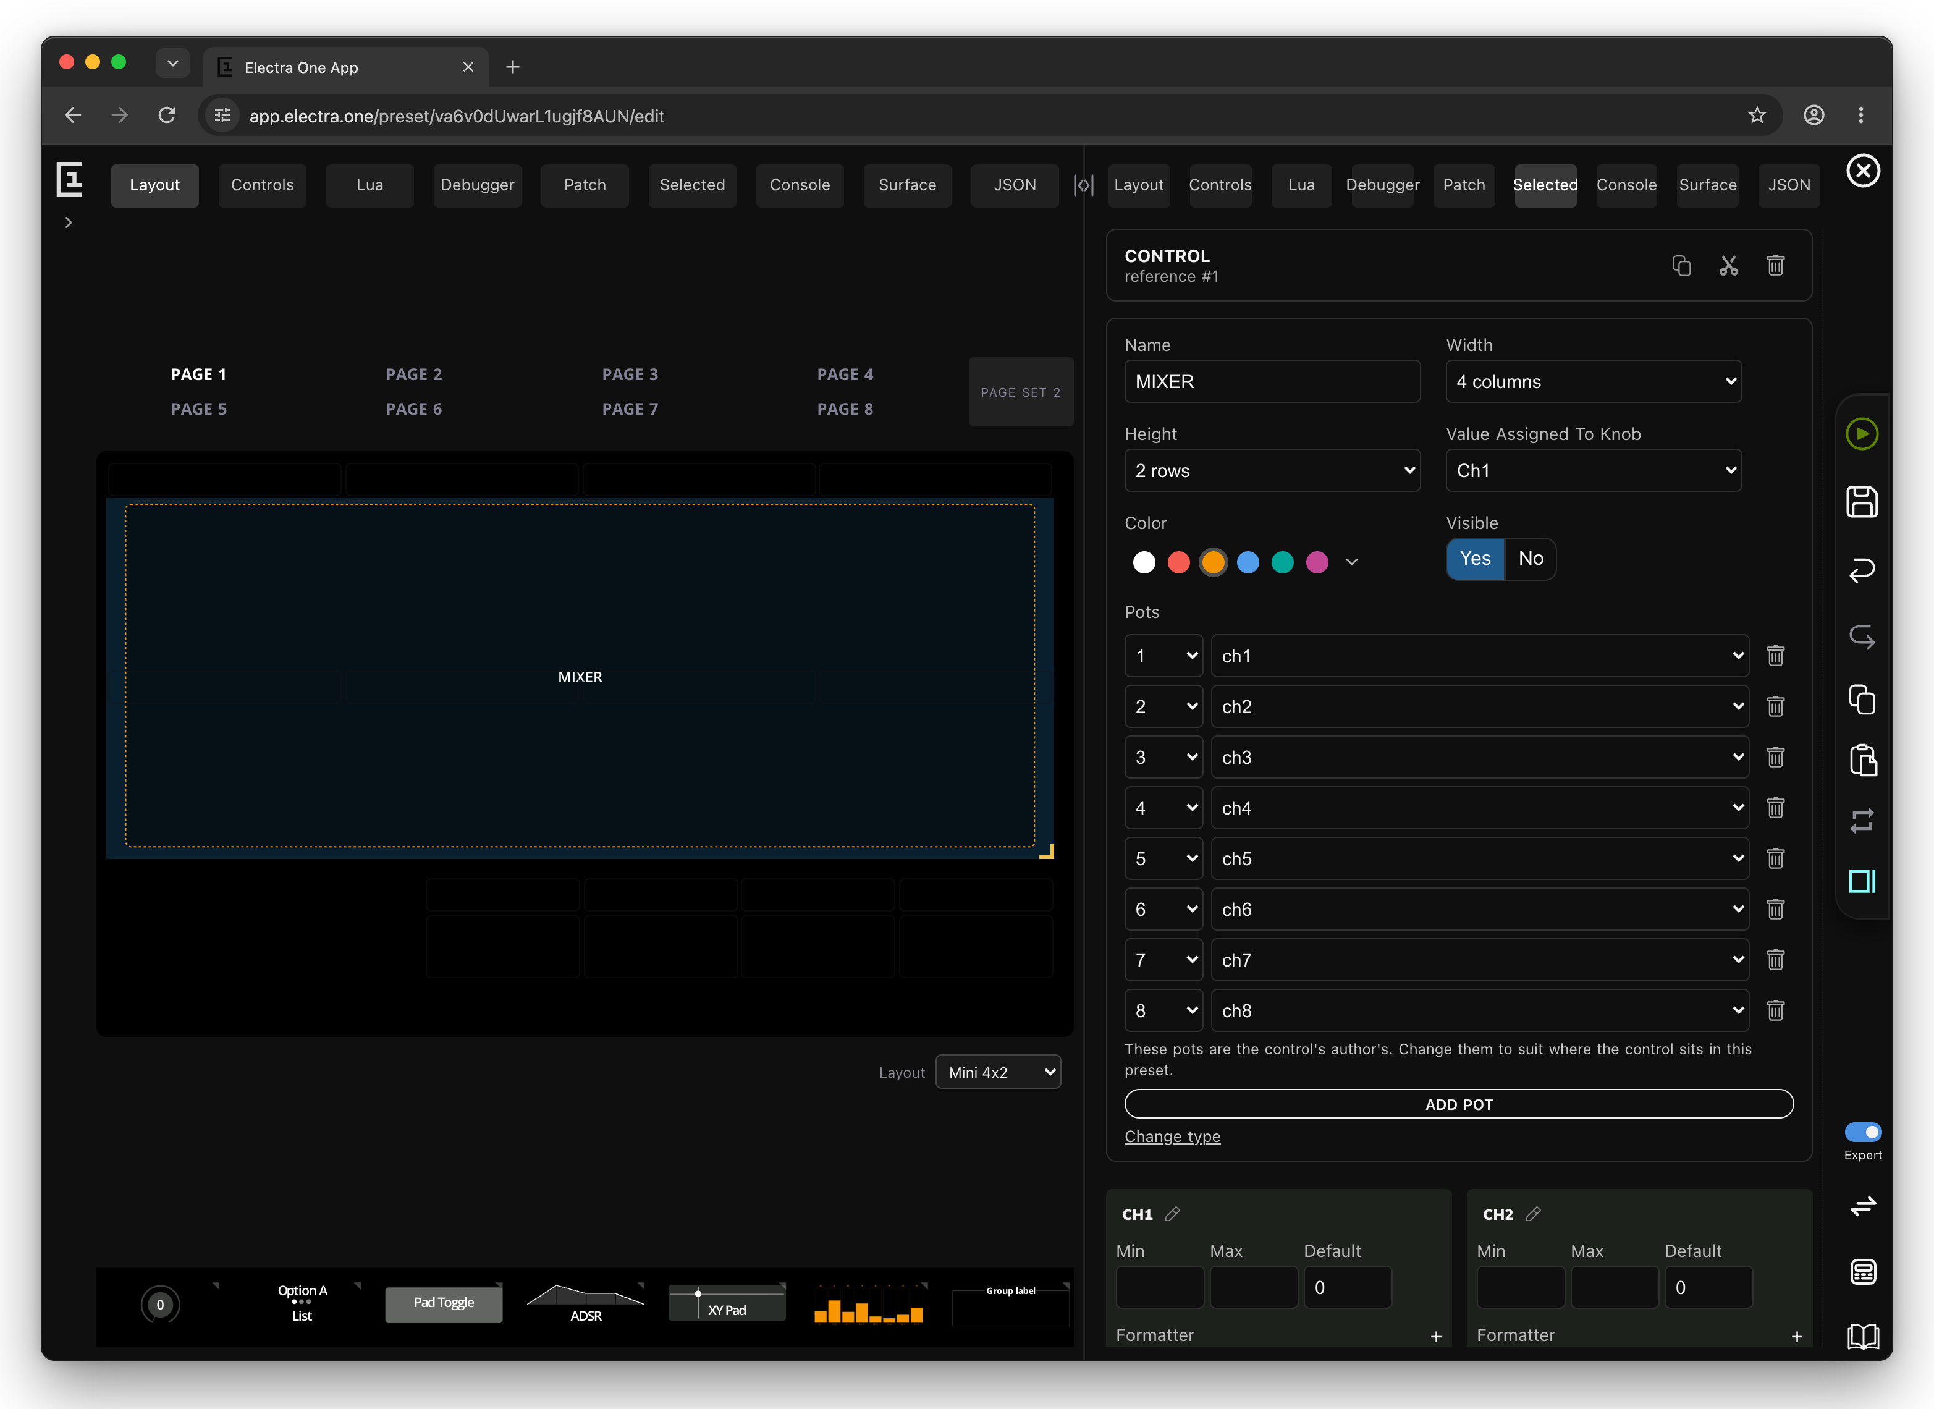This screenshot has width=1934, height=1409.
Task: Open the Height 2 rows dropdown
Action: click(x=1272, y=471)
